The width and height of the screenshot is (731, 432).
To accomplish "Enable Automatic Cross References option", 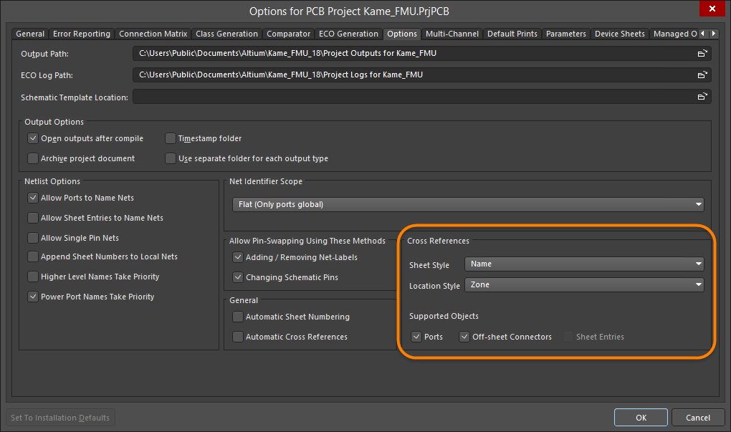I will click(238, 337).
